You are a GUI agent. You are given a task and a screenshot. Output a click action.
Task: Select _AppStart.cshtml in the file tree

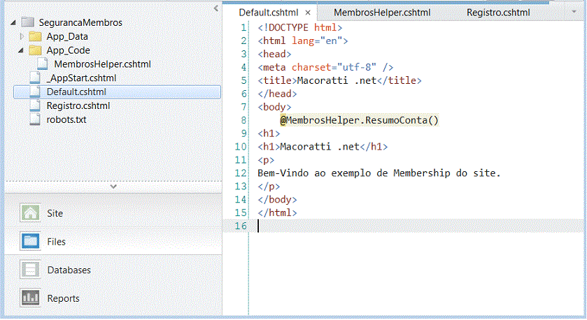81,78
